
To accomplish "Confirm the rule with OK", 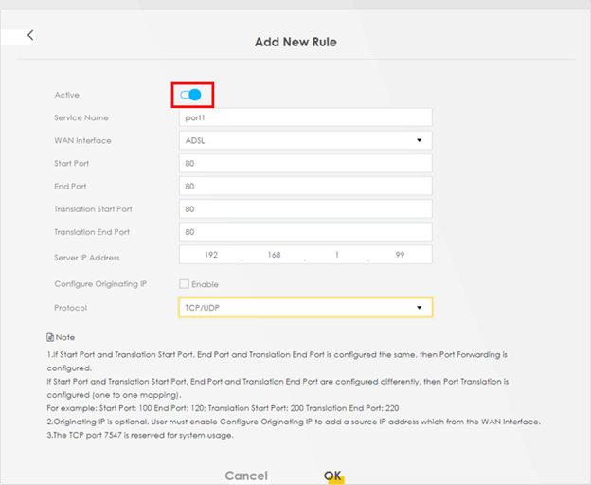I will tap(332, 476).
